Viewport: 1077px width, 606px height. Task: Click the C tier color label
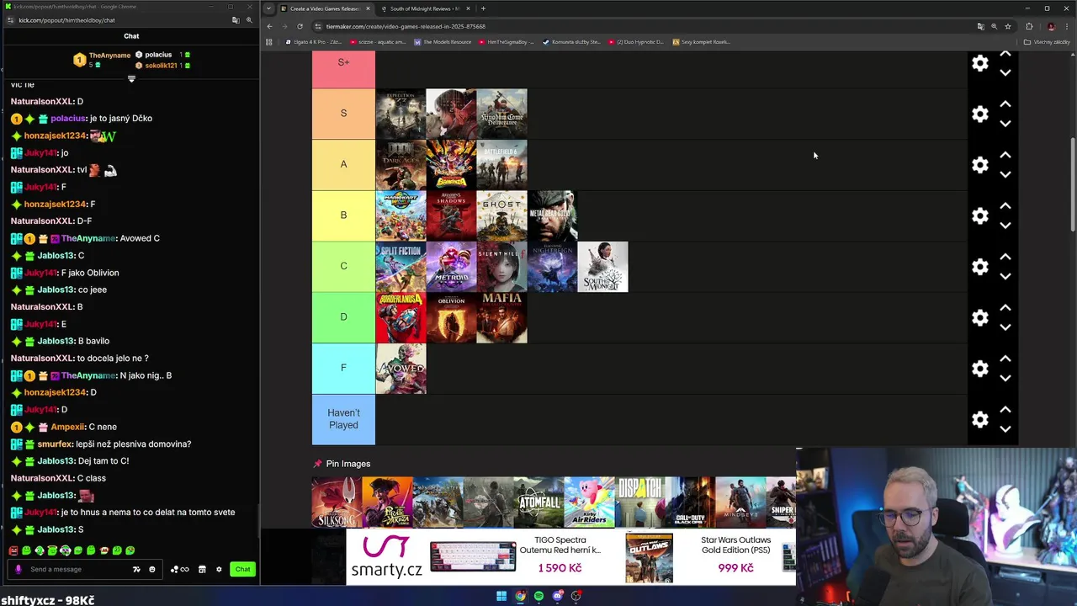coord(343,266)
